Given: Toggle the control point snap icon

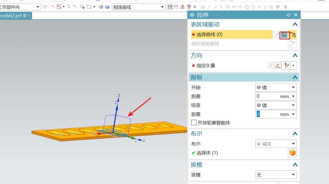Looking at the screenshot, I should (221, 7).
